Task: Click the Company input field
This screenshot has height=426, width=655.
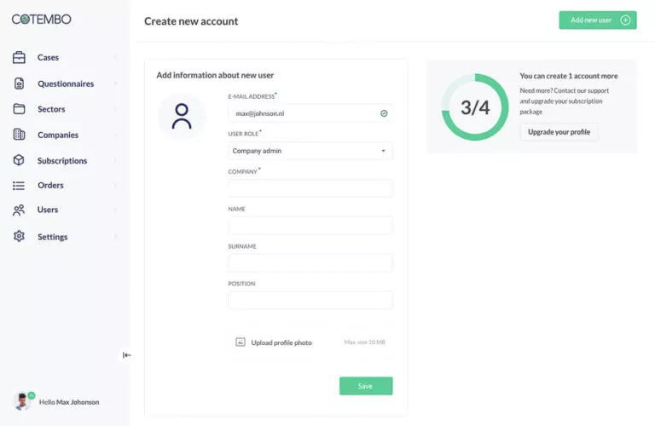Action: (310, 188)
